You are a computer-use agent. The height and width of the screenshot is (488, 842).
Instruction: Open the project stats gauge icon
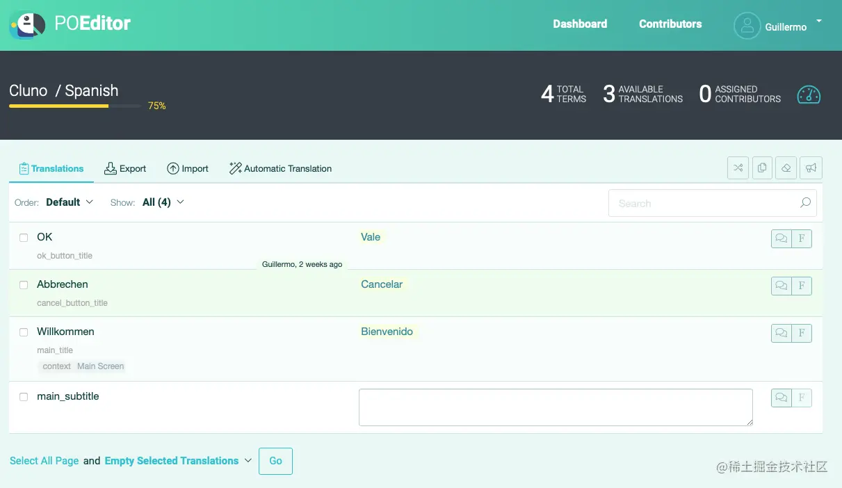(x=809, y=94)
